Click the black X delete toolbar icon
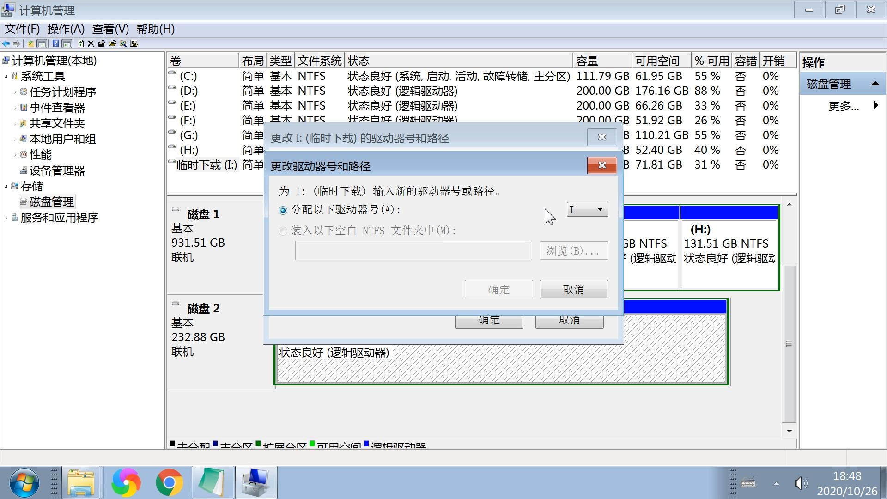The height and width of the screenshot is (499, 887). point(91,43)
